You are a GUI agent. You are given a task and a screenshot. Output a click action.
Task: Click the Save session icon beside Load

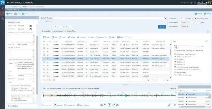[x=23, y=14]
